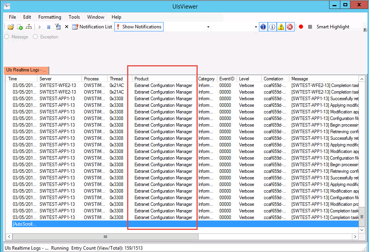Screen dimensions: 369x252
Task: Open the File menu
Action: pos(12,17)
